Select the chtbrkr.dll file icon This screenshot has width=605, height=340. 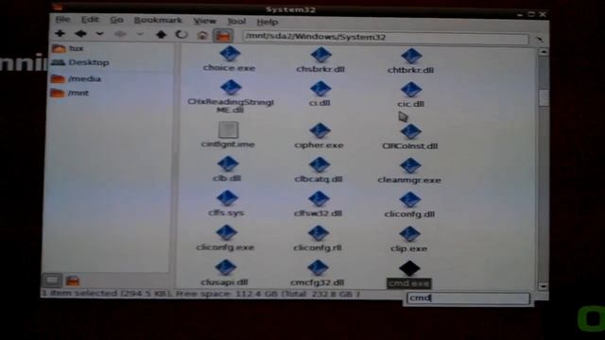[x=411, y=56]
